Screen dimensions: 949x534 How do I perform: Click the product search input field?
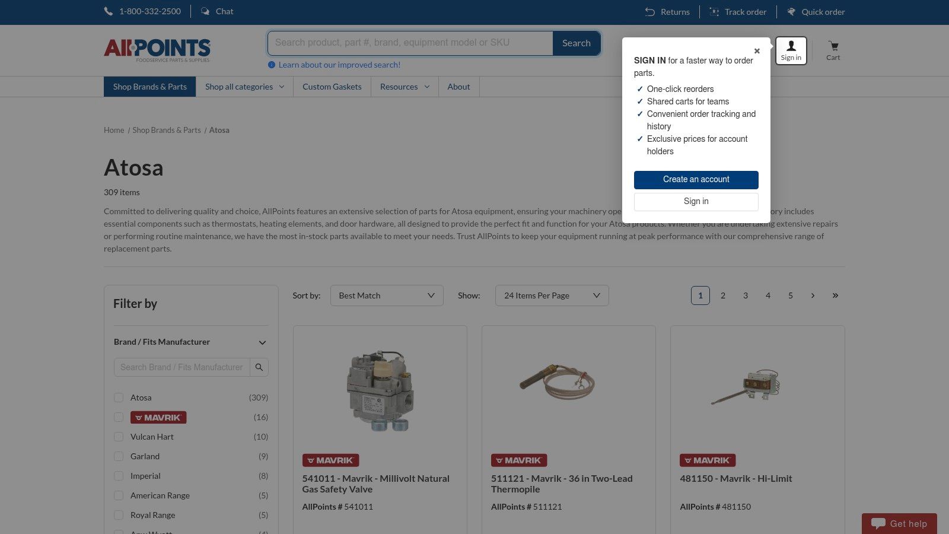click(x=410, y=43)
